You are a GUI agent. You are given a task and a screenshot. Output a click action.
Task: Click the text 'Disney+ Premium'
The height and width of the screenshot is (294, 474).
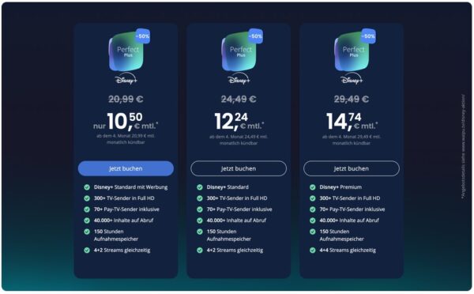(x=340, y=187)
